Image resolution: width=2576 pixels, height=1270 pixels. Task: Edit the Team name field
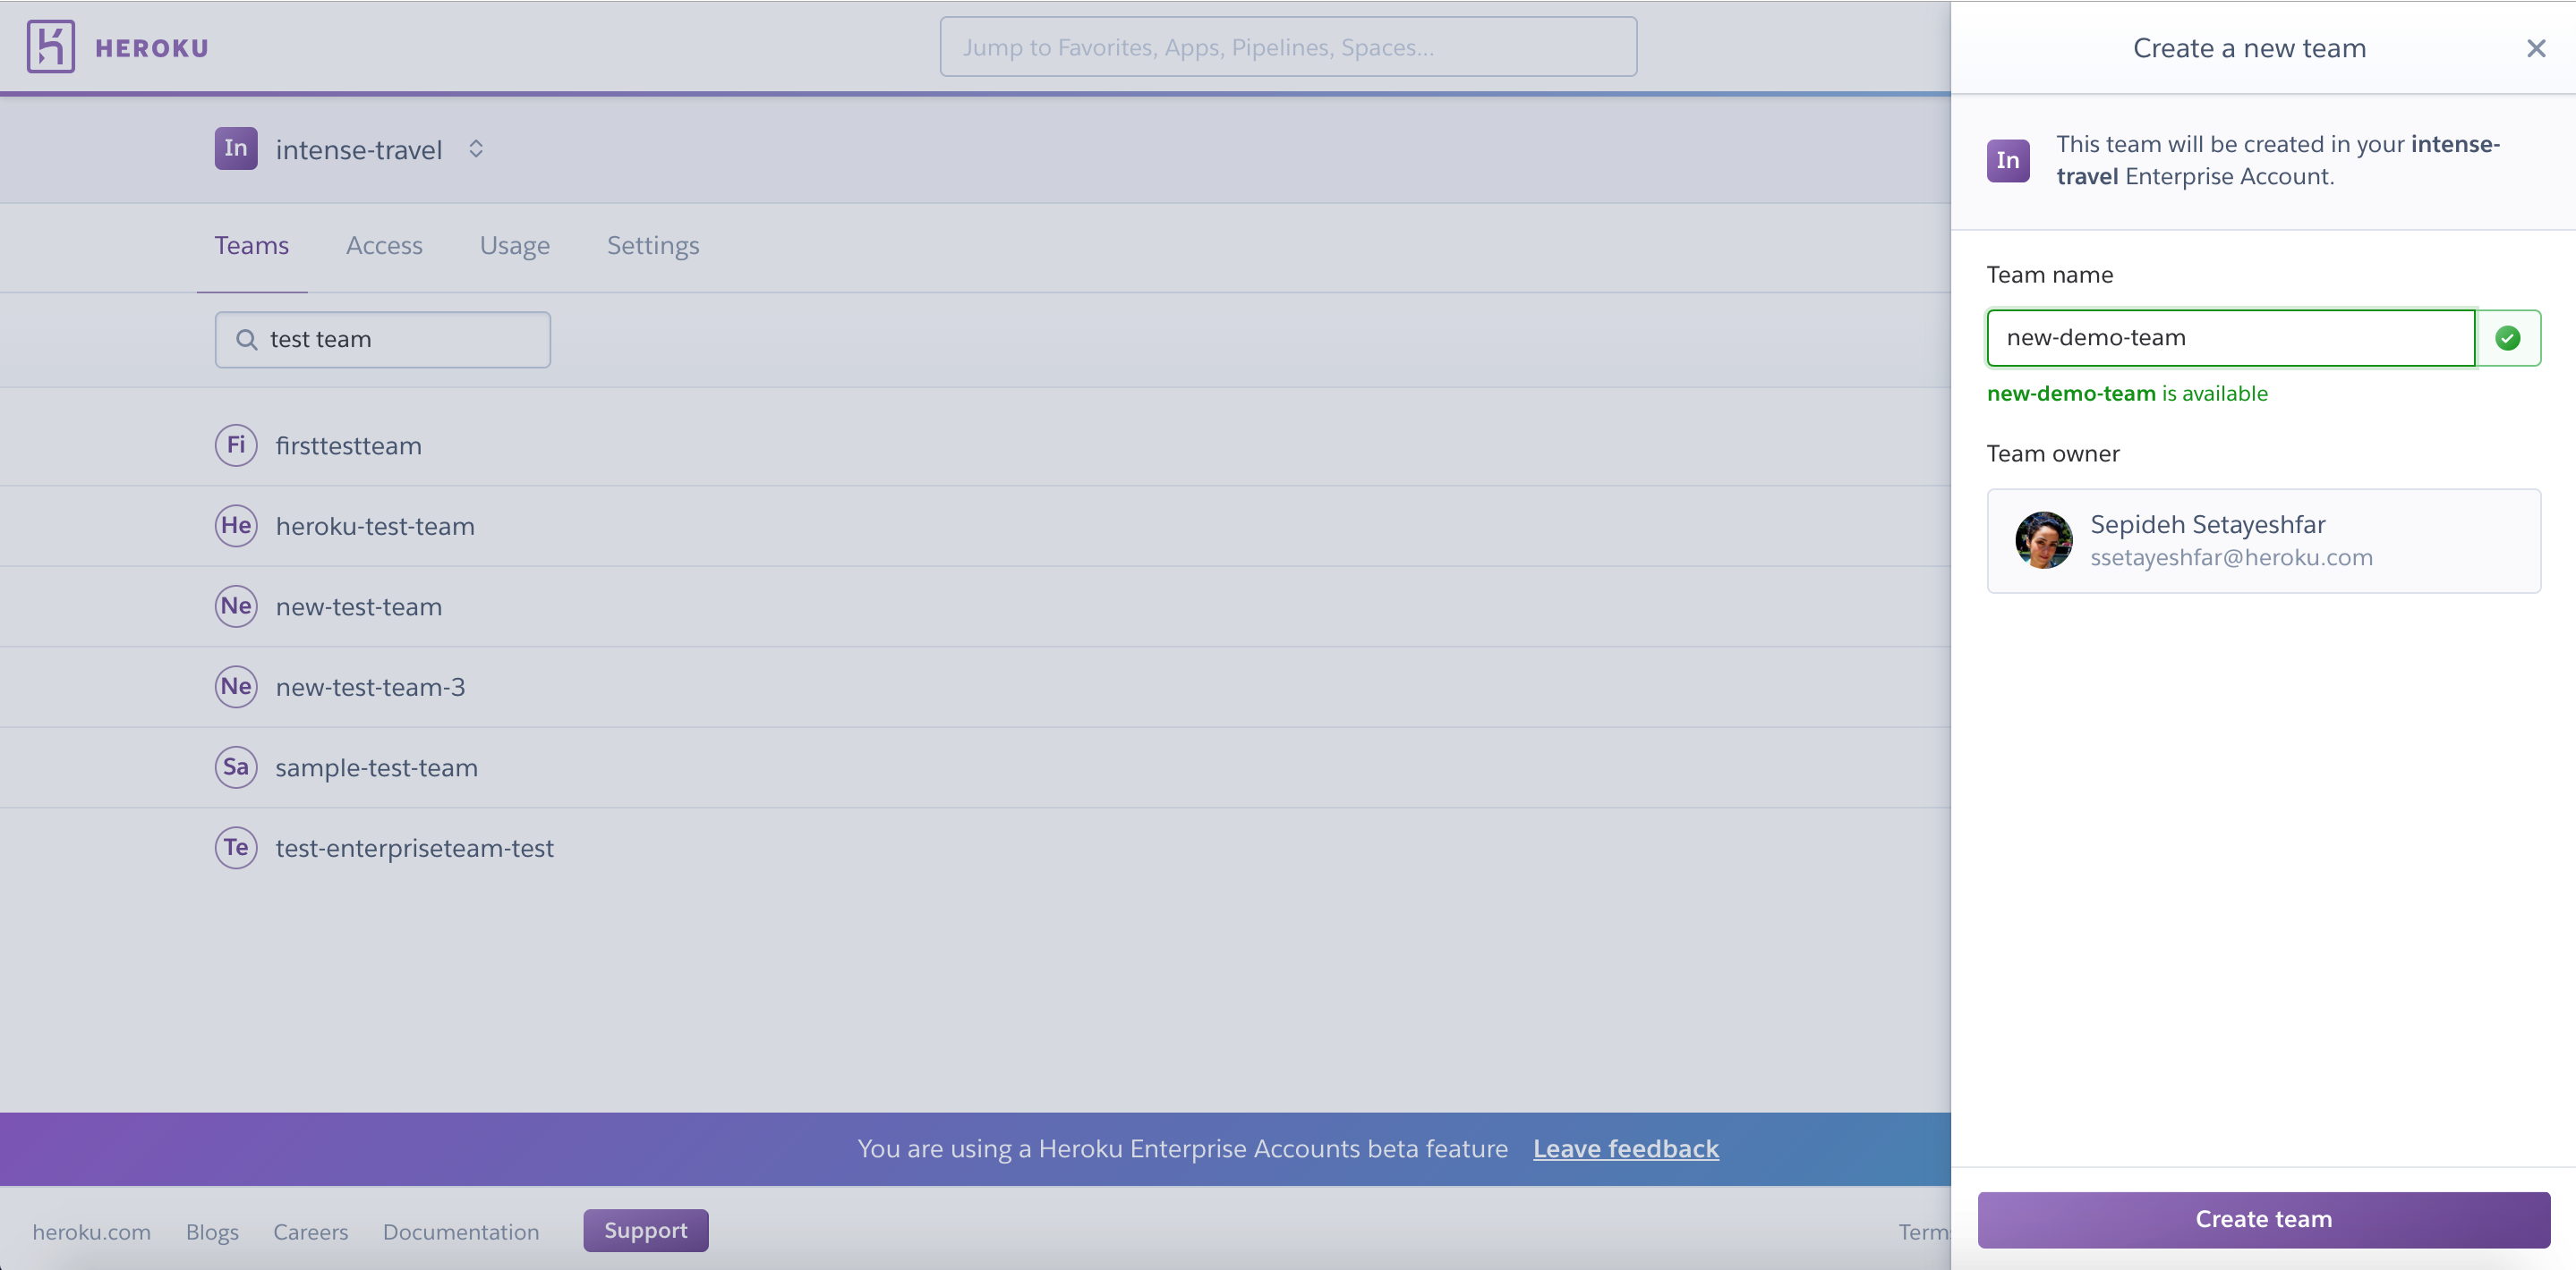pyautogui.click(x=2230, y=338)
